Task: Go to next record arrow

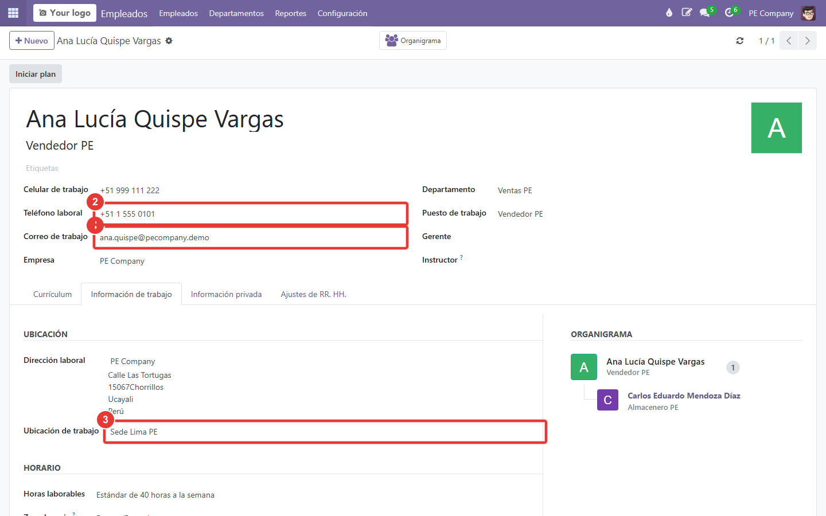Action: [x=808, y=41]
